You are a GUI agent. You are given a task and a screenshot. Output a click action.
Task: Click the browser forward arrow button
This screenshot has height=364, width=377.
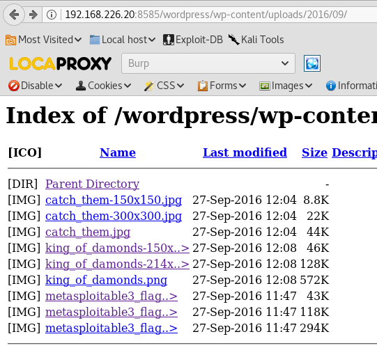[x=33, y=15]
